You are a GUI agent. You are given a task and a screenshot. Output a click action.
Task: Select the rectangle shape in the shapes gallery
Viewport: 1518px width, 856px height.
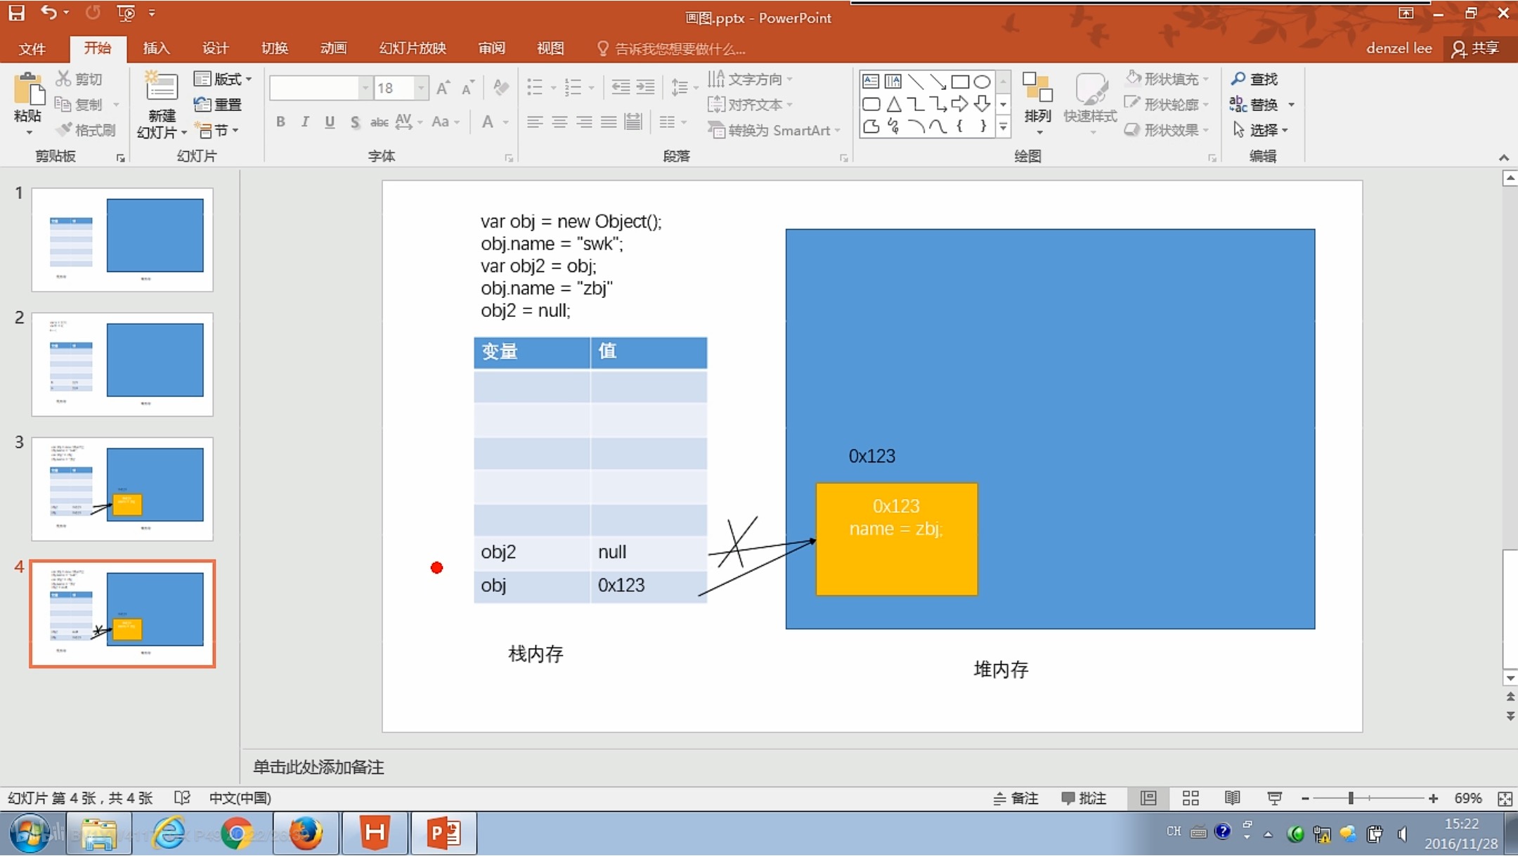pyautogui.click(x=961, y=81)
